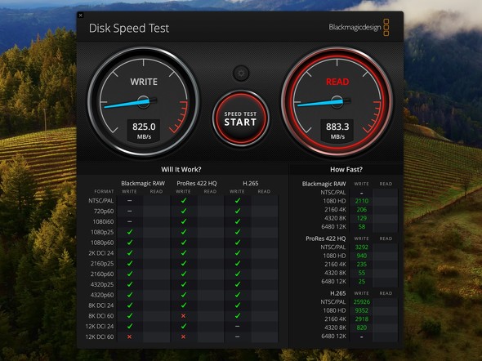Screen dimensions: 482x361
Task: Click ProRes checkmark in 720p60 row
Action: tap(184, 211)
